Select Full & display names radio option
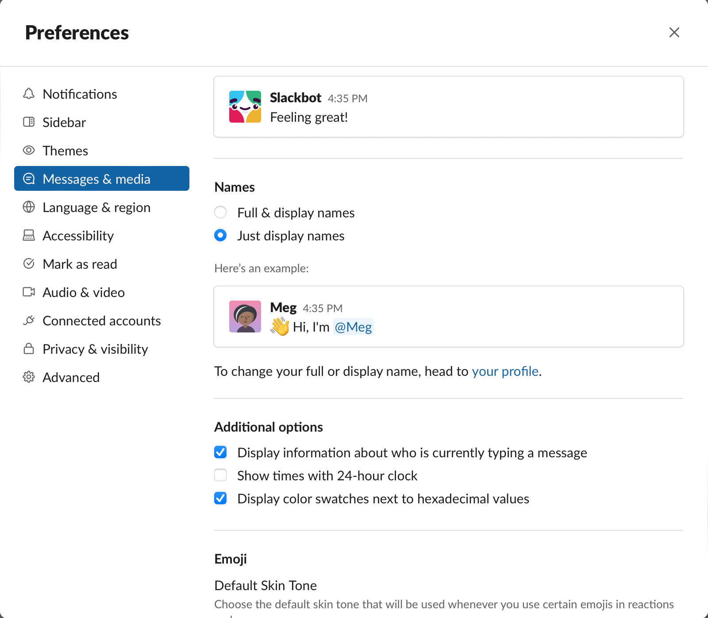This screenshot has height=618, width=708. 220,212
